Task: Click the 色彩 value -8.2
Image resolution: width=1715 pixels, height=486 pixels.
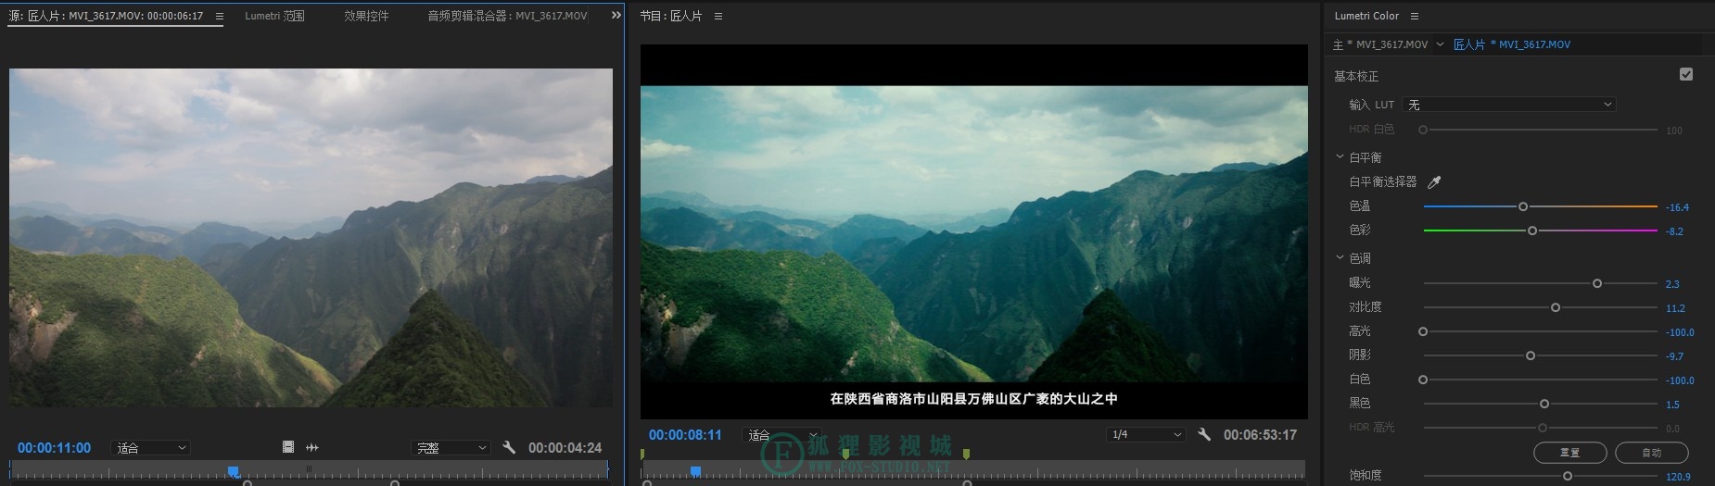Action: pos(1674,231)
